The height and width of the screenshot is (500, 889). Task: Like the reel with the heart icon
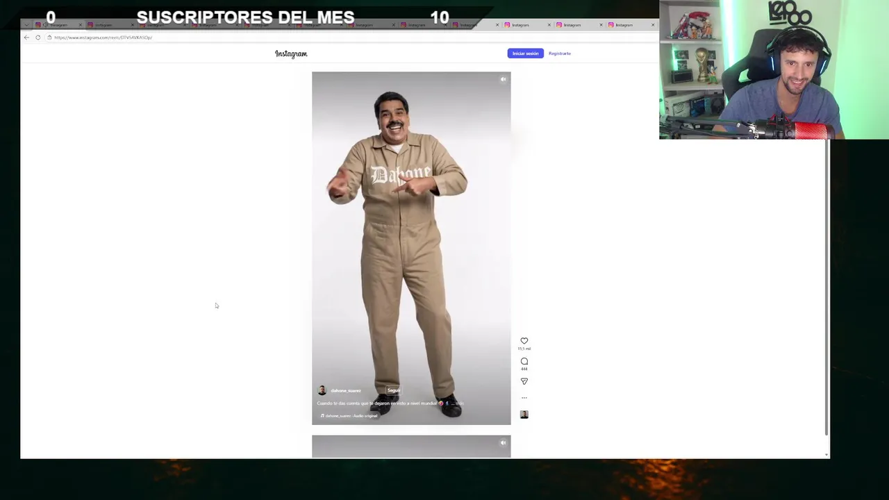[x=524, y=341]
